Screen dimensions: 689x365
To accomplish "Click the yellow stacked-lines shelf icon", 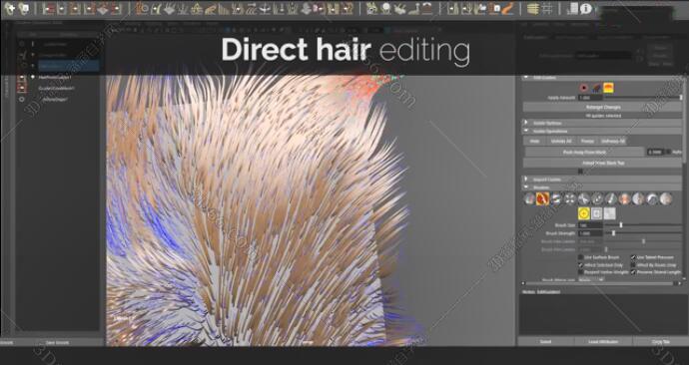I will pyautogui.click(x=533, y=8).
